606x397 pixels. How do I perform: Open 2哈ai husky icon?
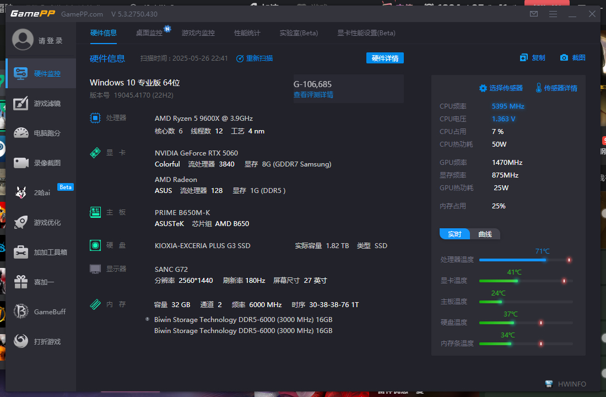pyautogui.click(x=21, y=192)
